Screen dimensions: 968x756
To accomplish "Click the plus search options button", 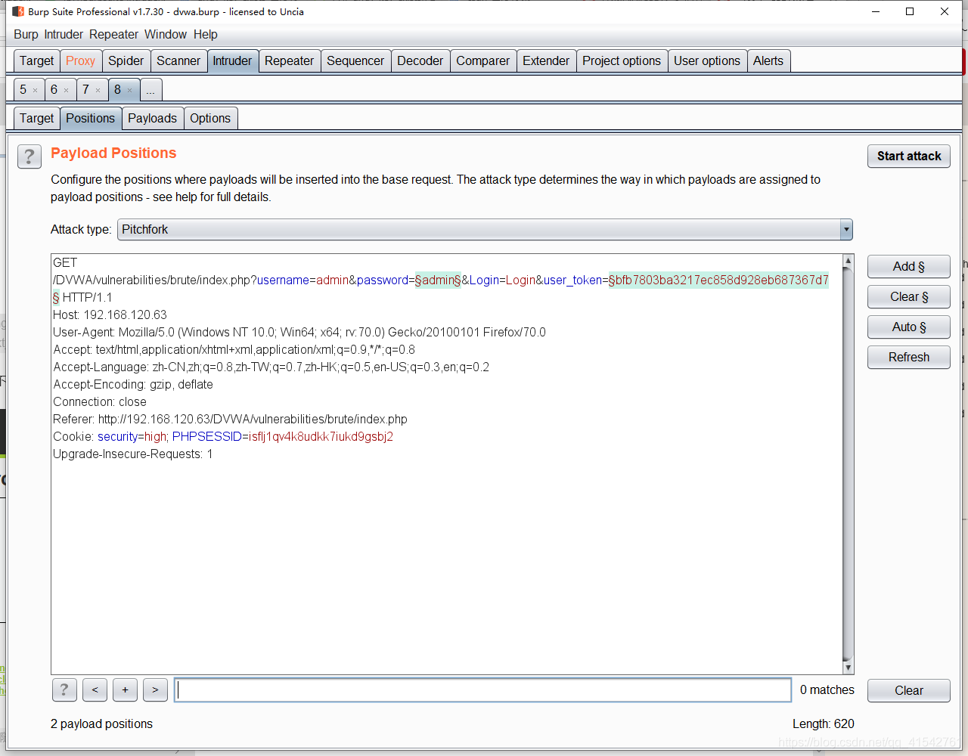I will point(125,689).
